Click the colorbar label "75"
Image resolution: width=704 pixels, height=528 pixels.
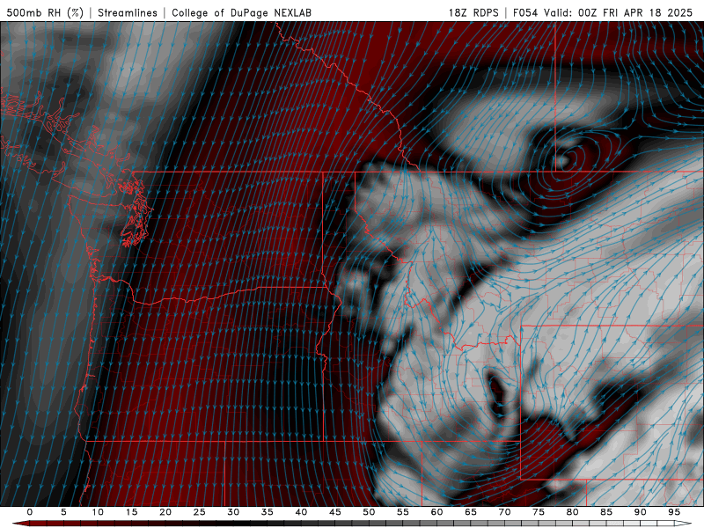point(539,512)
